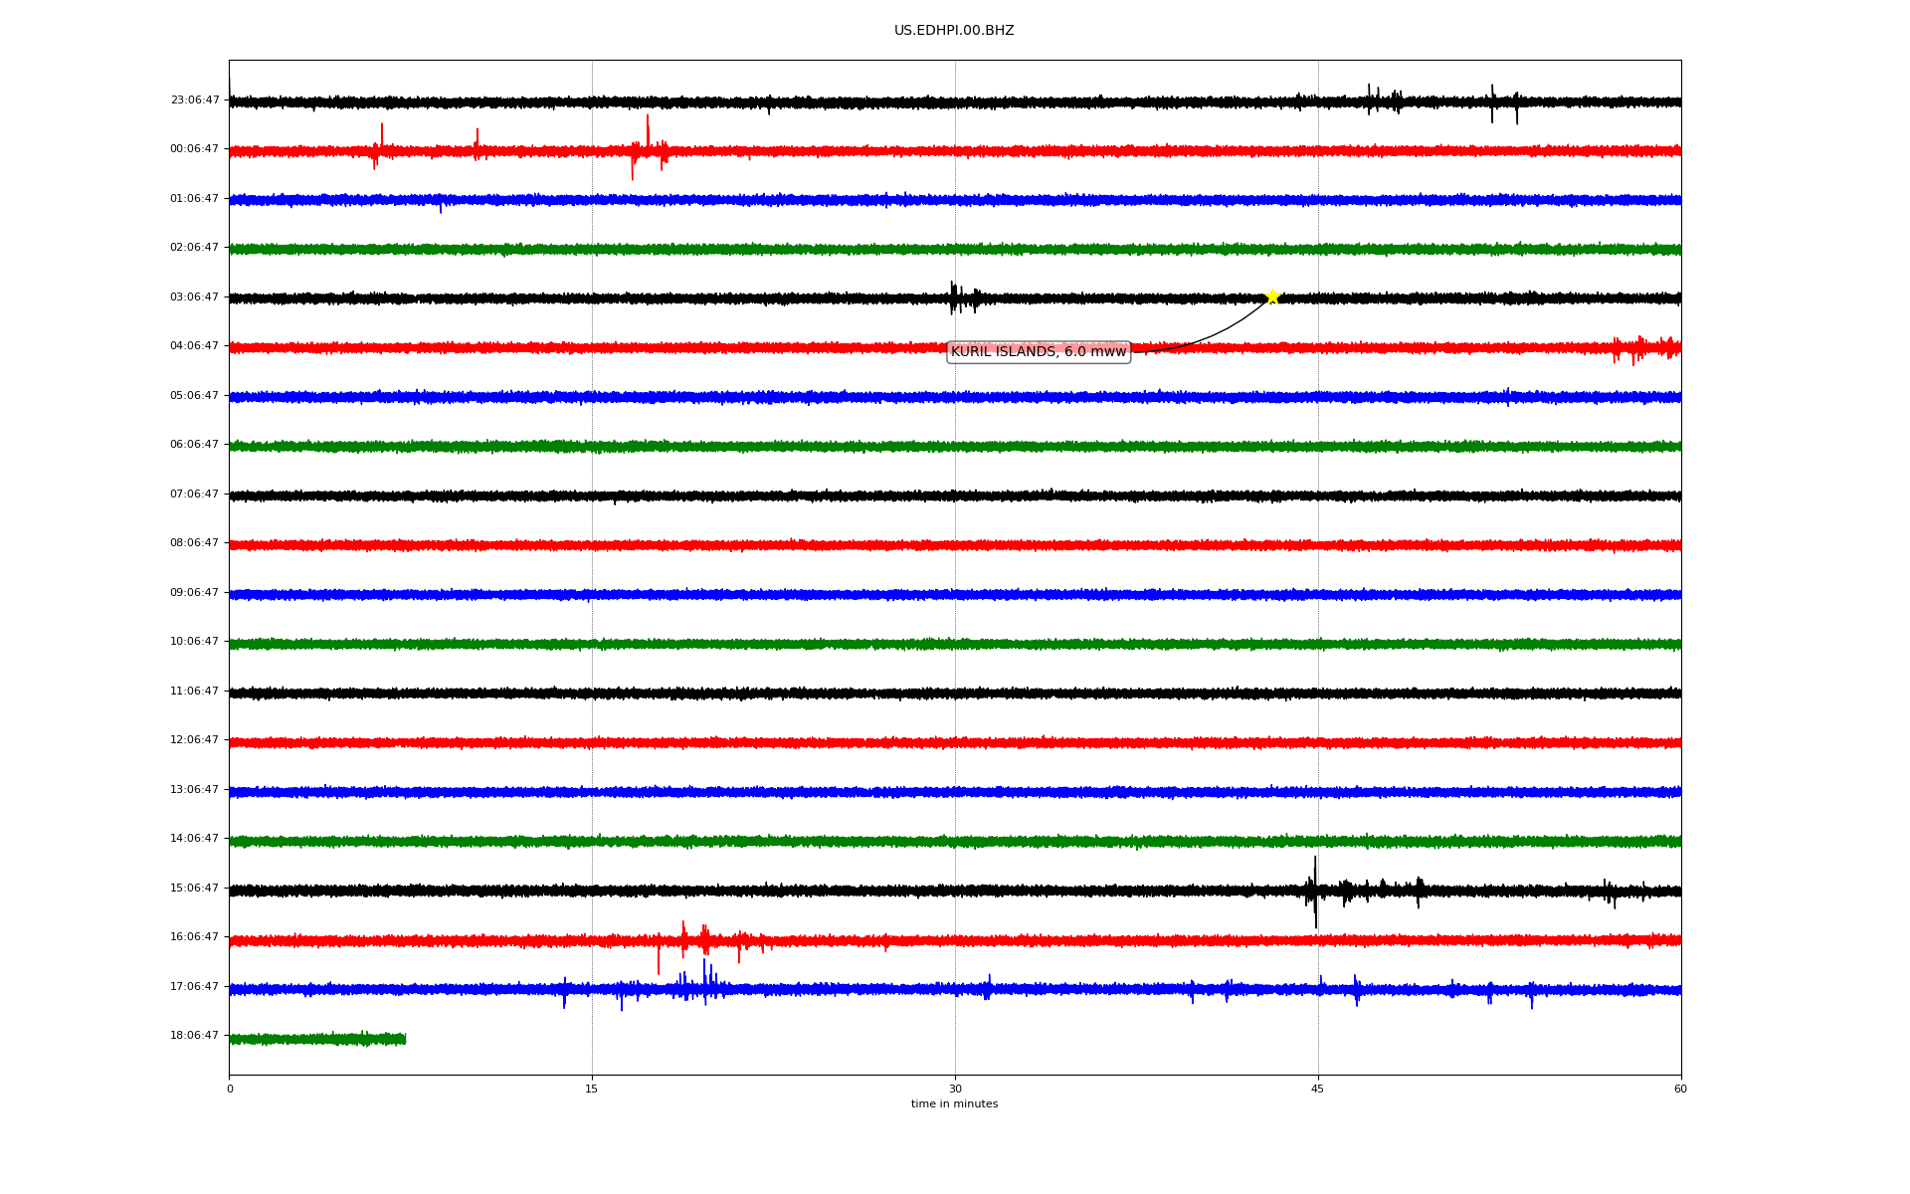
Task: Click the plot title US.EDHPI.00.BHZ
Action: click(954, 31)
